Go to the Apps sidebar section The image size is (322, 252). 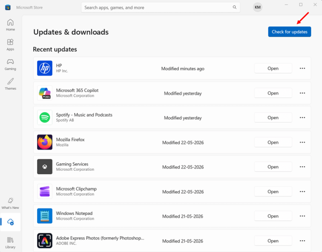click(x=10, y=45)
